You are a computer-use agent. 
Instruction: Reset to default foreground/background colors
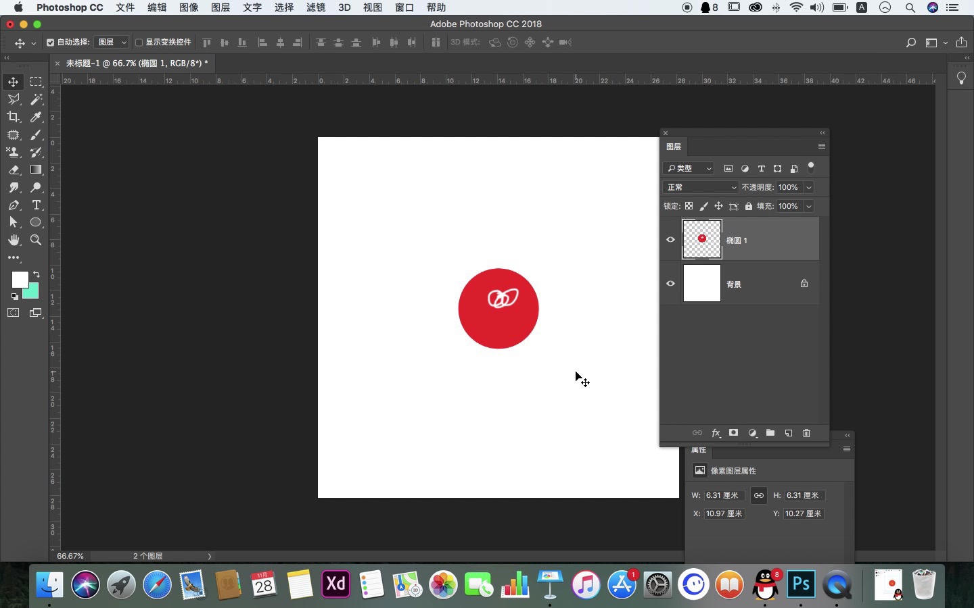14,296
